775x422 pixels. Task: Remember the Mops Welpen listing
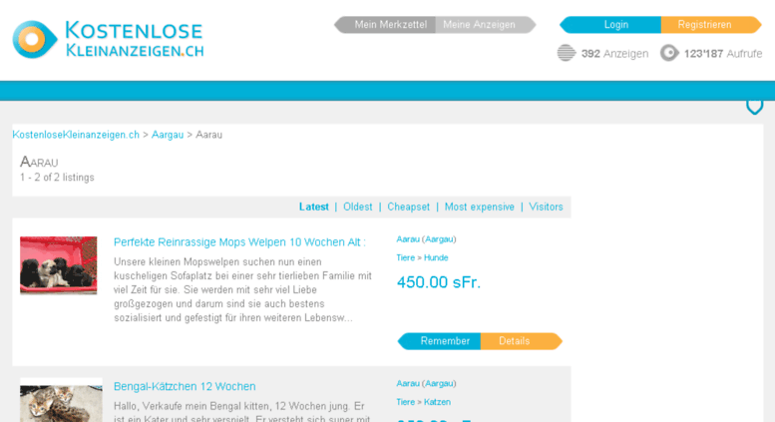(440, 341)
